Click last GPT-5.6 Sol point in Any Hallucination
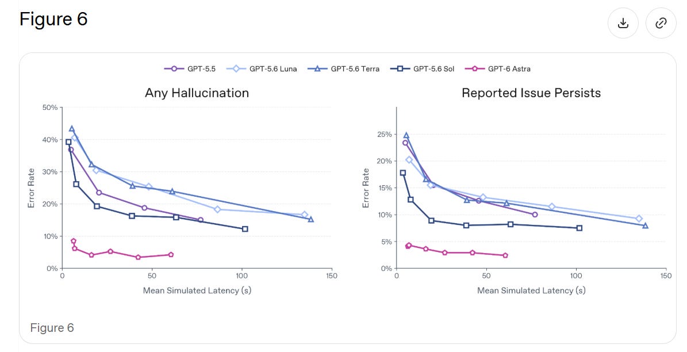The height and width of the screenshot is (352, 687). (245, 229)
